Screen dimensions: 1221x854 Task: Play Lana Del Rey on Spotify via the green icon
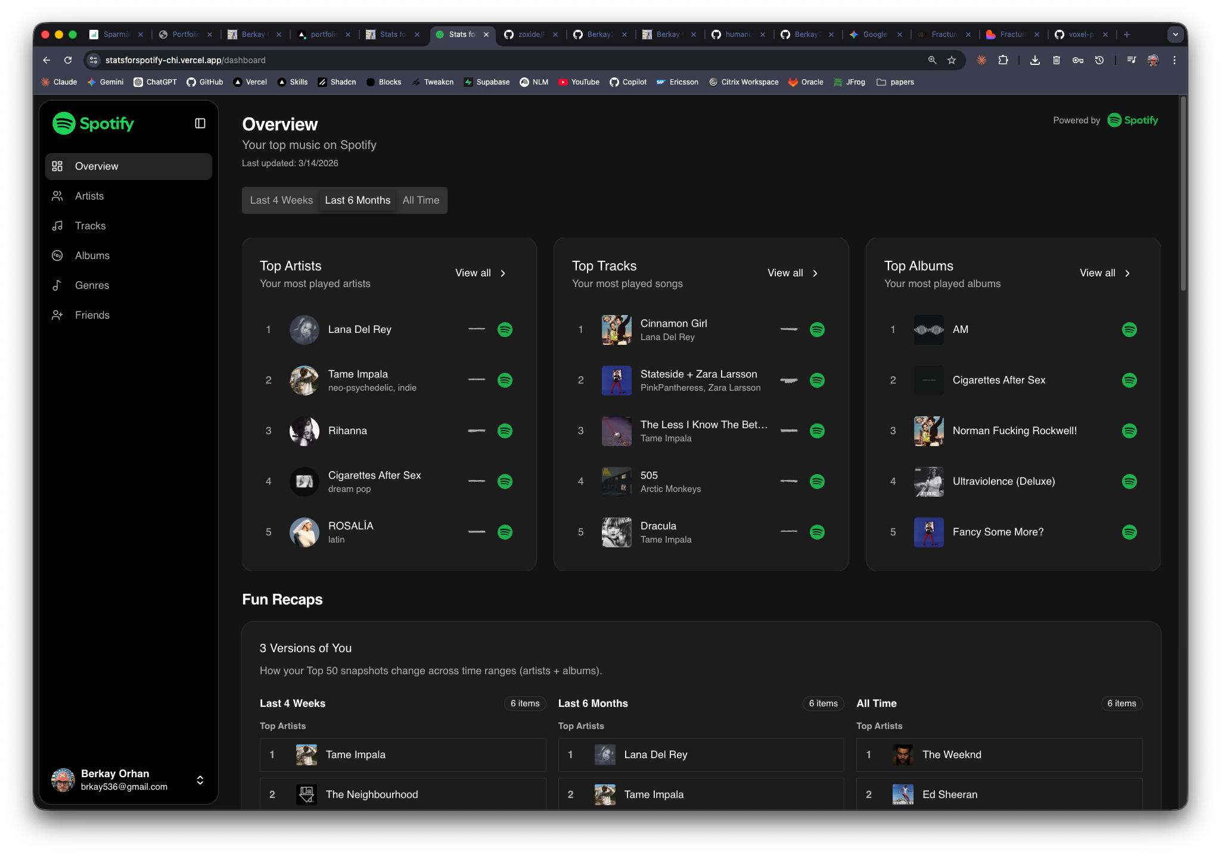(504, 329)
